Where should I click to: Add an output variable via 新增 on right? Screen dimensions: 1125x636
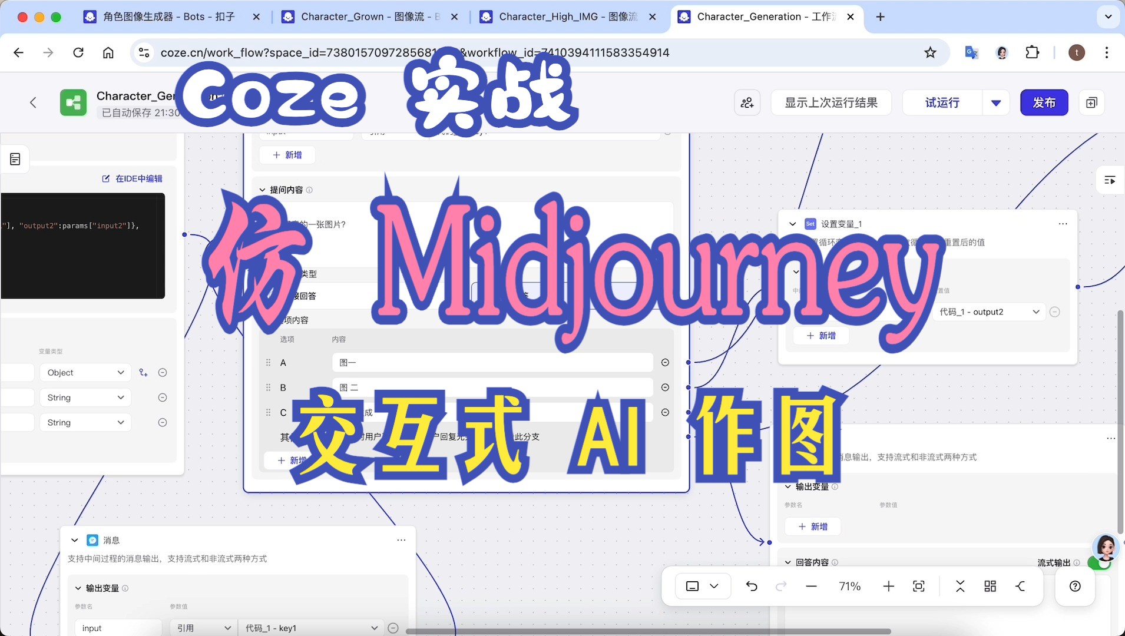click(813, 526)
